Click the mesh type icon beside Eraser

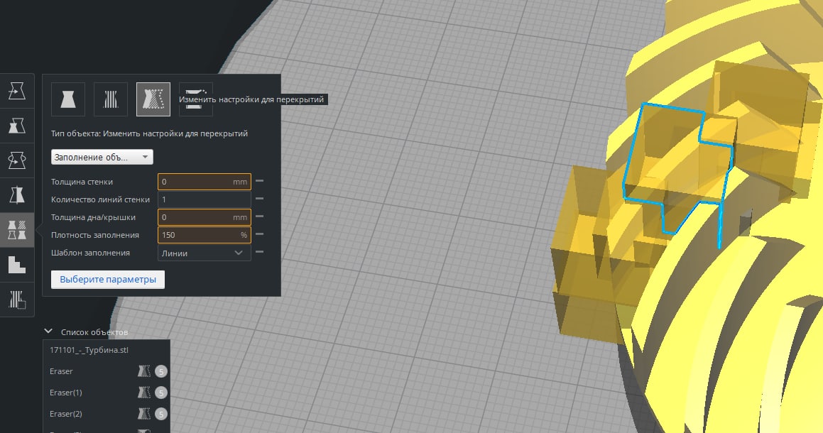[x=144, y=371]
